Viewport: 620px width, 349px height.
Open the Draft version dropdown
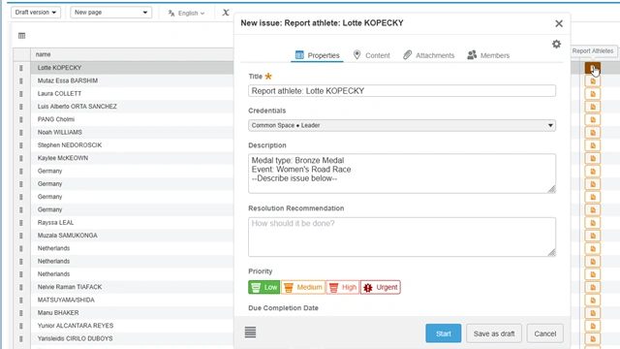(36, 13)
